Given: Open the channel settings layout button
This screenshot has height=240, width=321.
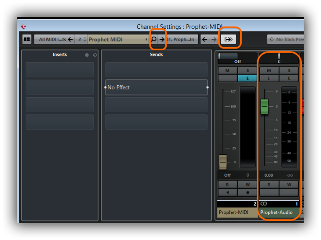Looking at the screenshot, I should point(27,39).
